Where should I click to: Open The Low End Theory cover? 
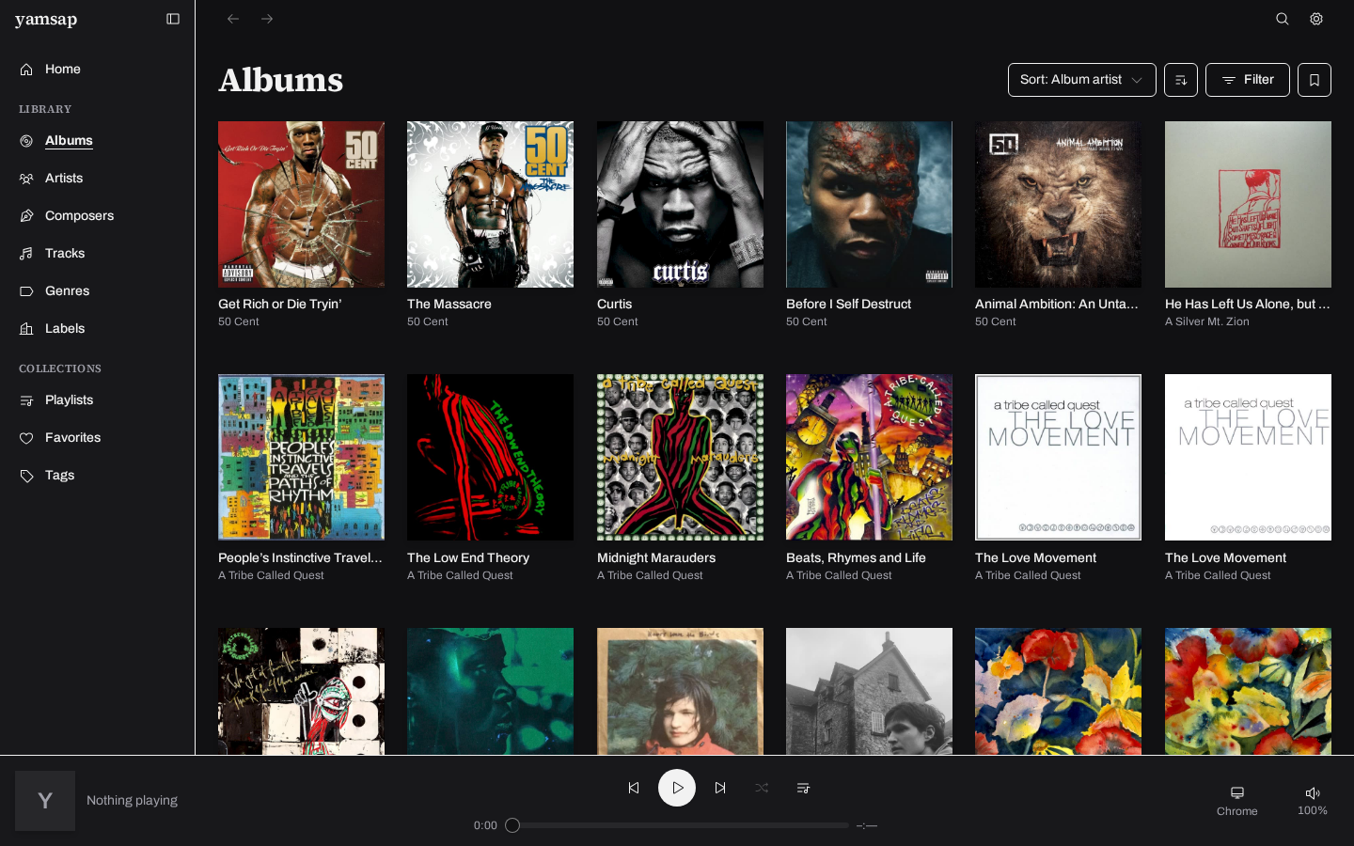pos(490,457)
